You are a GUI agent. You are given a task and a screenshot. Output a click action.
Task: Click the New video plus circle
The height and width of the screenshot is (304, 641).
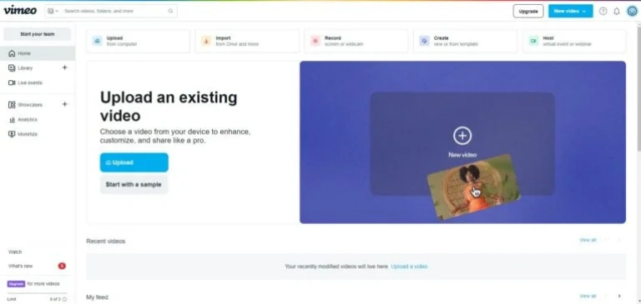tap(462, 136)
